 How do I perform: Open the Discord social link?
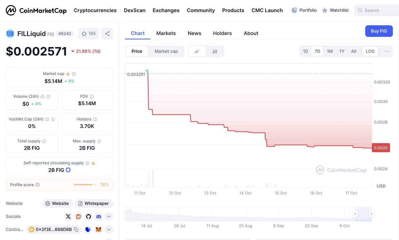point(99,217)
